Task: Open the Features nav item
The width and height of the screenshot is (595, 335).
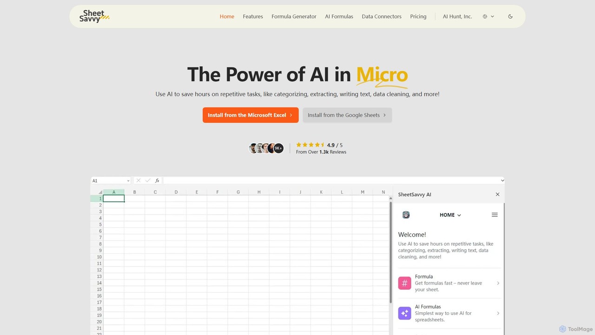Action: click(x=253, y=16)
